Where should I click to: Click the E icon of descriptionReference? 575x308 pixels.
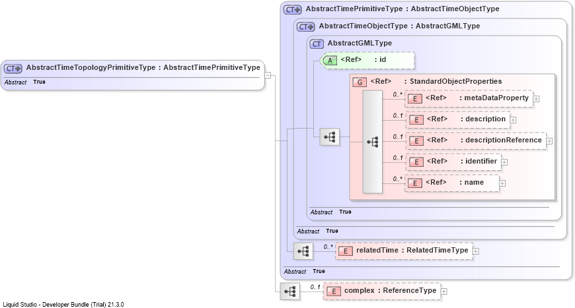click(416, 141)
